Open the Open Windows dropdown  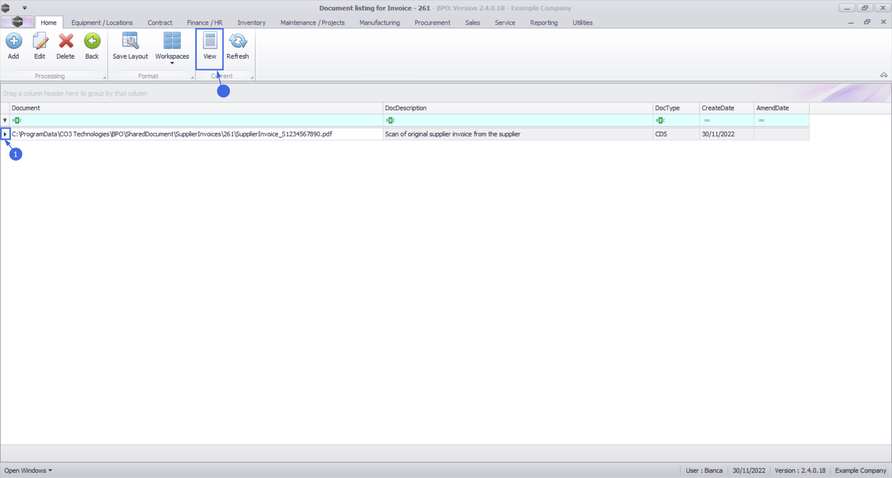[28, 471]
